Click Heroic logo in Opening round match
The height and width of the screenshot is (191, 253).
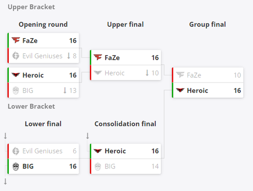click(x=16, y=75)
